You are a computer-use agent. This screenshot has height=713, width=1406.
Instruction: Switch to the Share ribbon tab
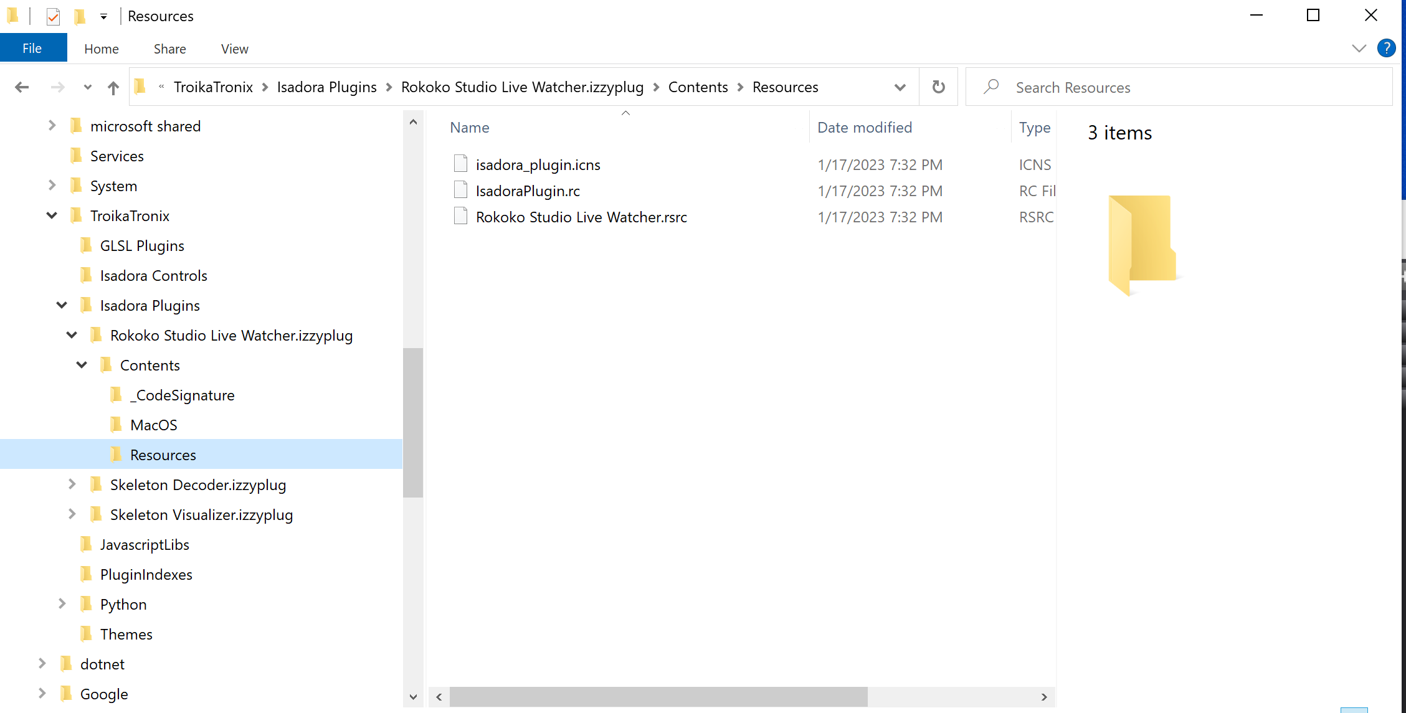(170, 49)
